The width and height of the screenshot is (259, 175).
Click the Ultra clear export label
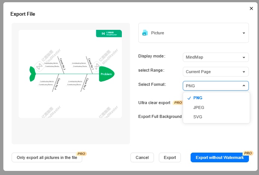(x=154, y=103)
